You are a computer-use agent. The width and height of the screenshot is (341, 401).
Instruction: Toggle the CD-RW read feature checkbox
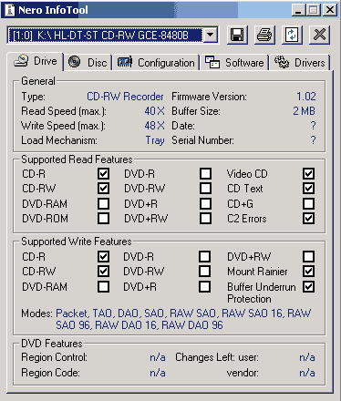click(x=103, y=189)
